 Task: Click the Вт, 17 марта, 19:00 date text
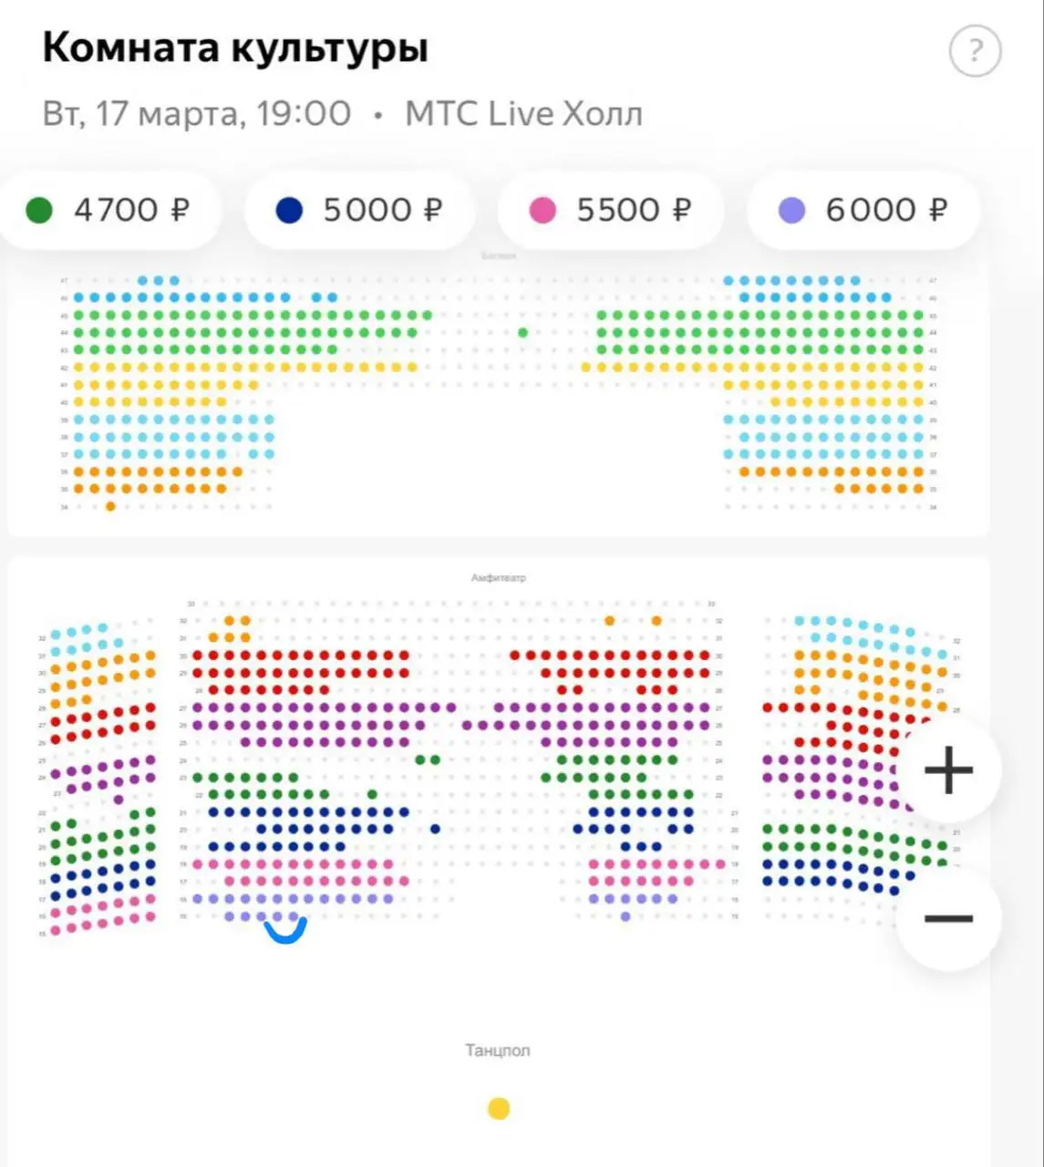[196, 114]
